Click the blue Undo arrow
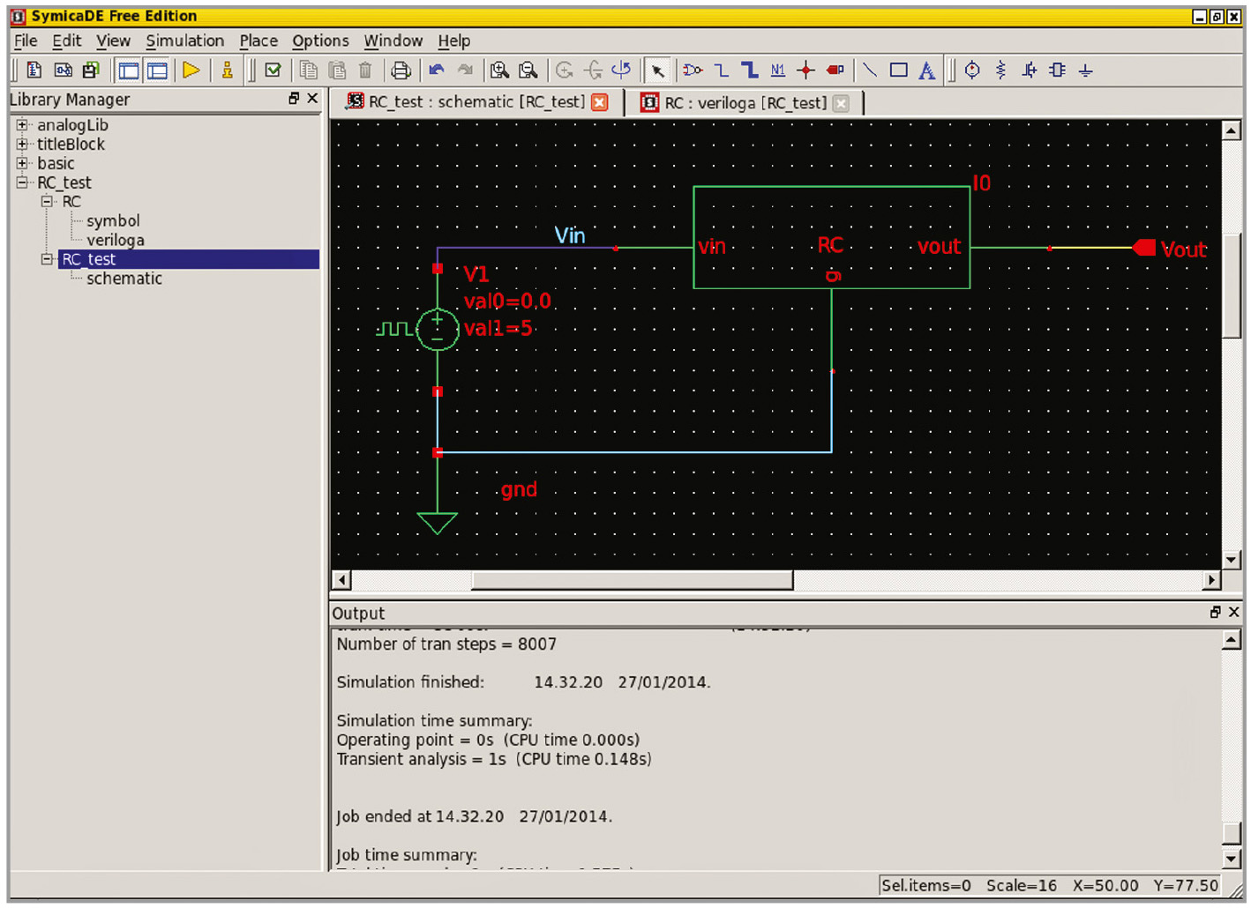The image size is (1251, 908). click(x=436, y=70)
